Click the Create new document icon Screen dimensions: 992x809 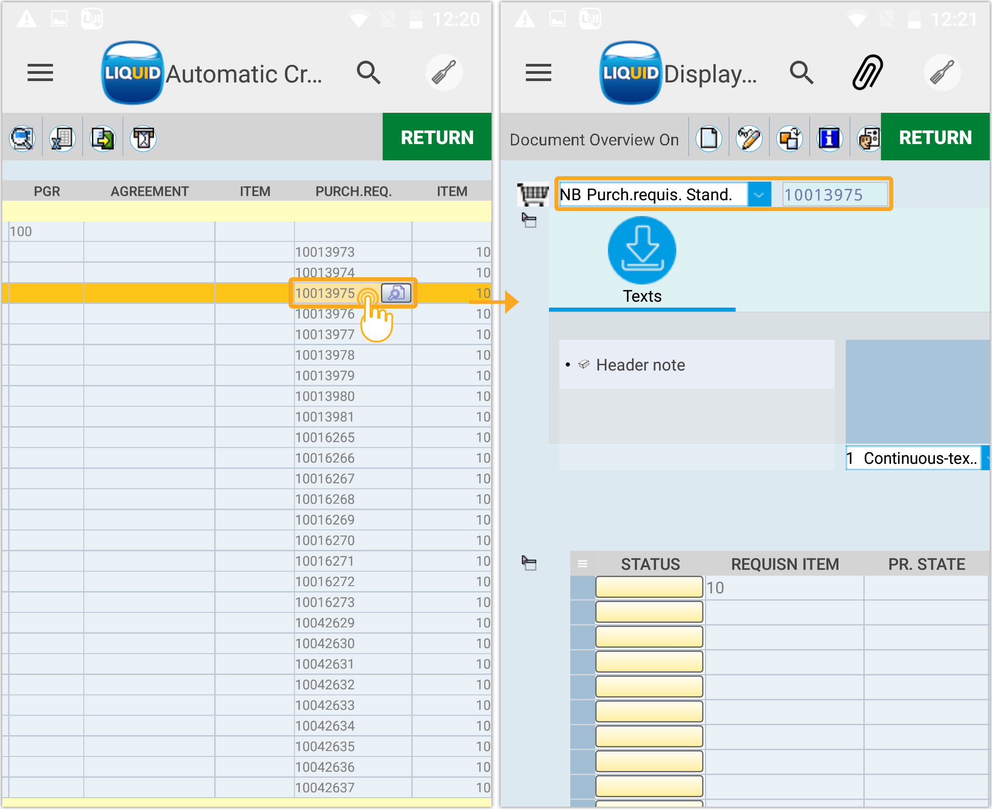pos(709,139)
